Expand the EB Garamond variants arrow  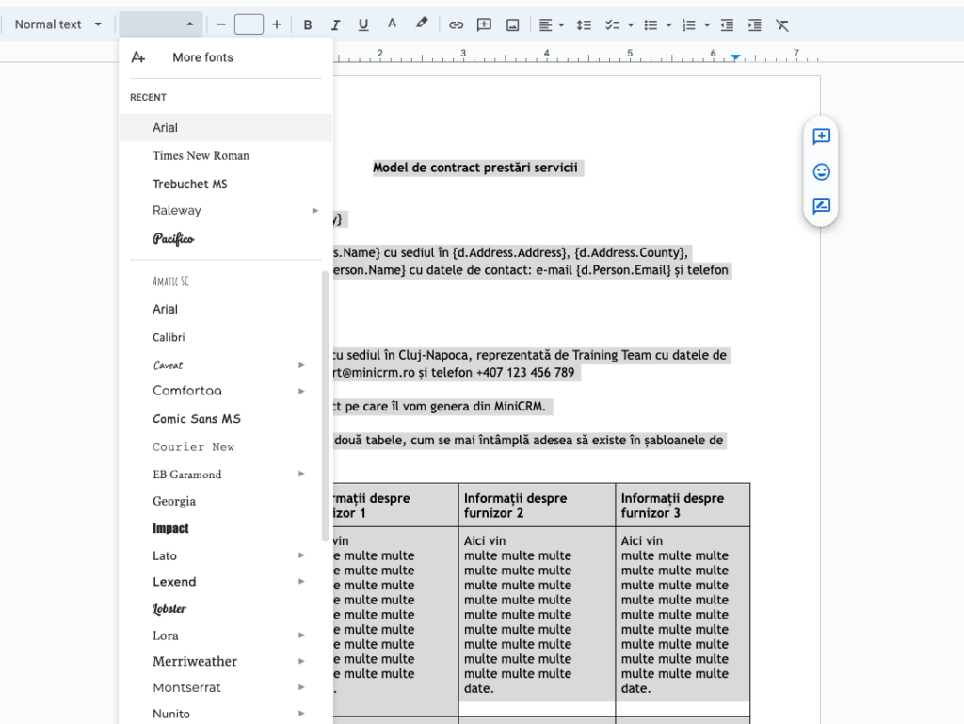[301, 474]
